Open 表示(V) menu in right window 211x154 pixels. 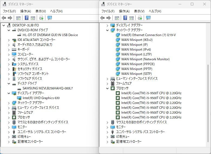139,11
